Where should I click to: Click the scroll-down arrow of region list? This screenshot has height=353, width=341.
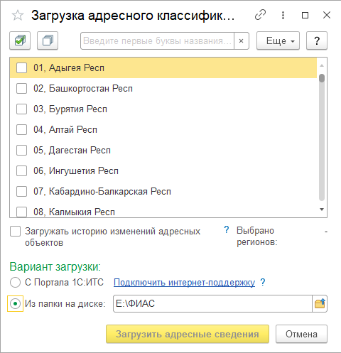click(x=322, y=210)
